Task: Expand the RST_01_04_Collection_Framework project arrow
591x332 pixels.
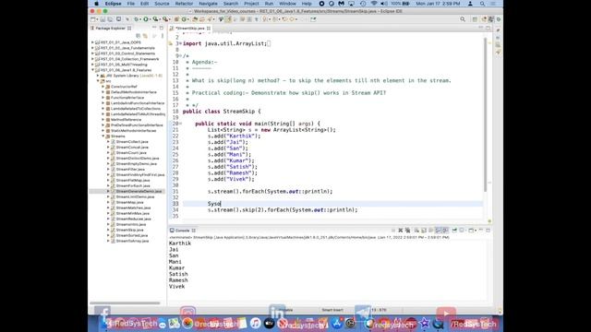Action: pos(92,59)
